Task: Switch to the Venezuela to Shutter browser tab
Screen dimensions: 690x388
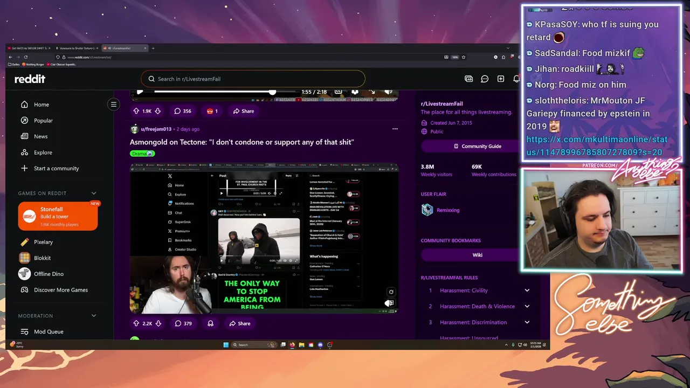Action: point(77,48)
